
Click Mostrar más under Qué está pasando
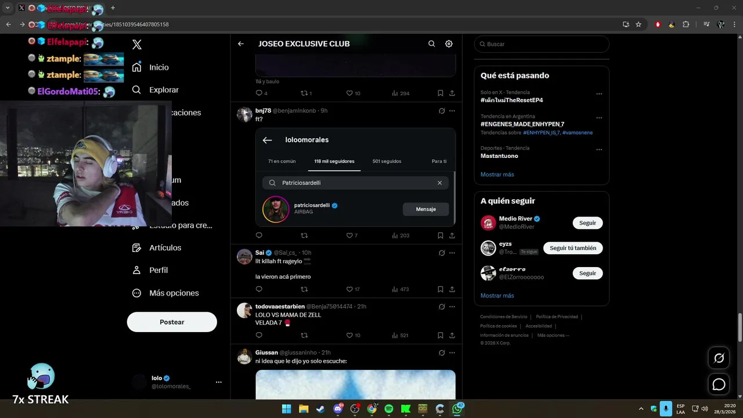(497, 175)
